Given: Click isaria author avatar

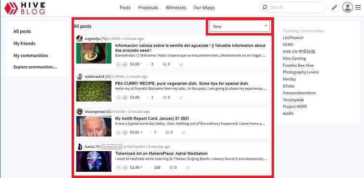Looking at the screenshot, I should click(79, 146).
